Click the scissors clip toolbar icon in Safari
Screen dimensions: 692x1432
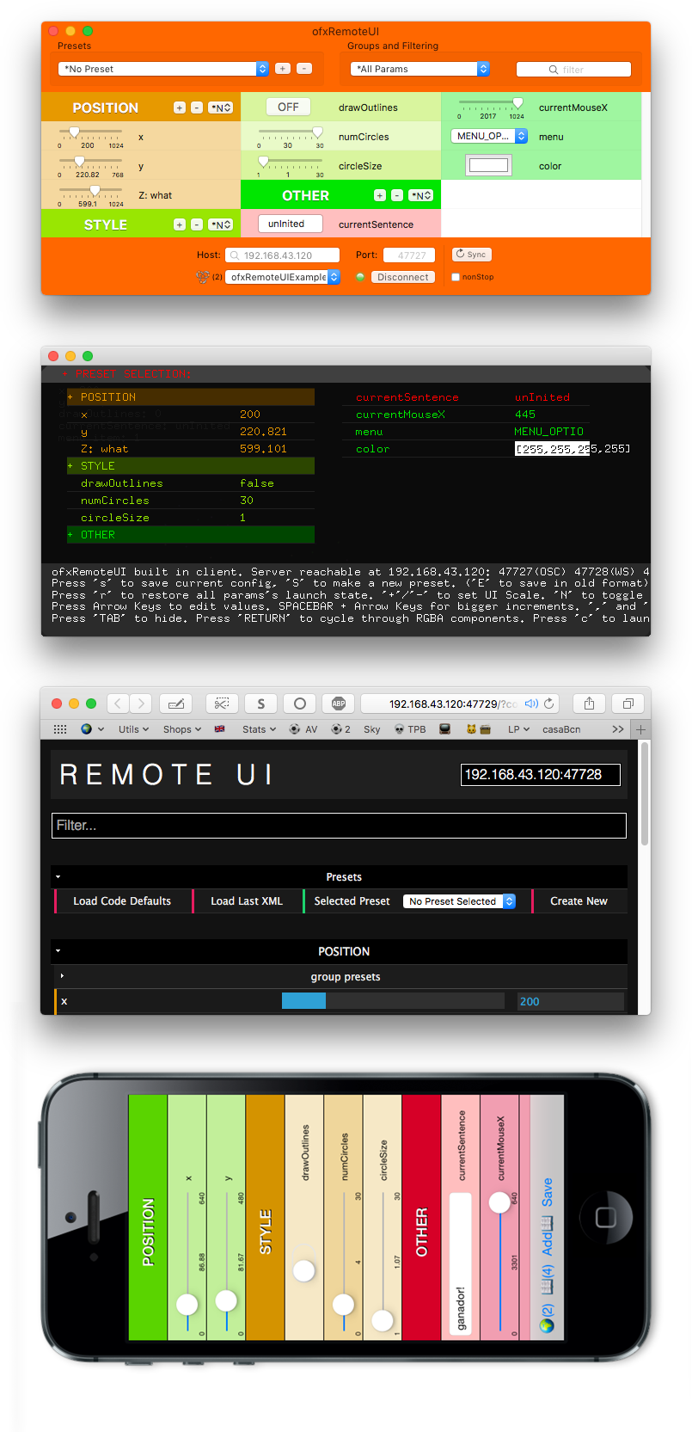tap(222, 704)
